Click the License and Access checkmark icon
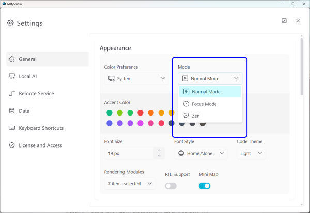 pos(12,145)
